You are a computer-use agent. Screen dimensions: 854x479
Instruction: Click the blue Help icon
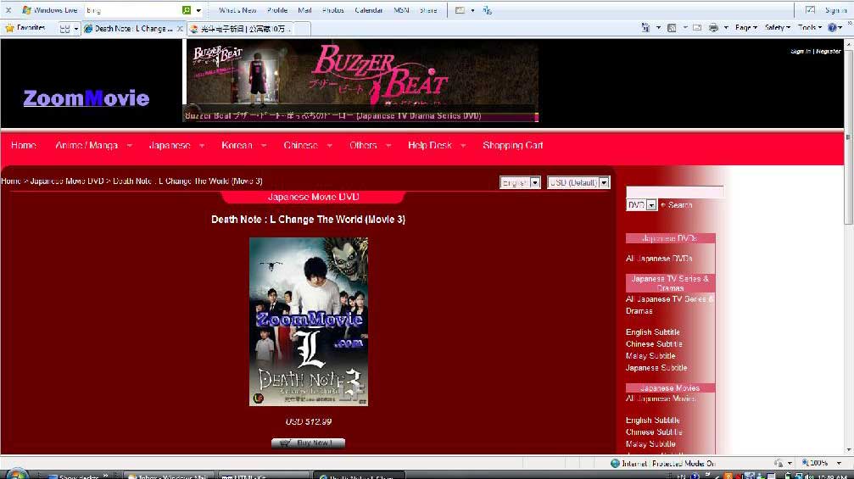(x=832, y=27)
